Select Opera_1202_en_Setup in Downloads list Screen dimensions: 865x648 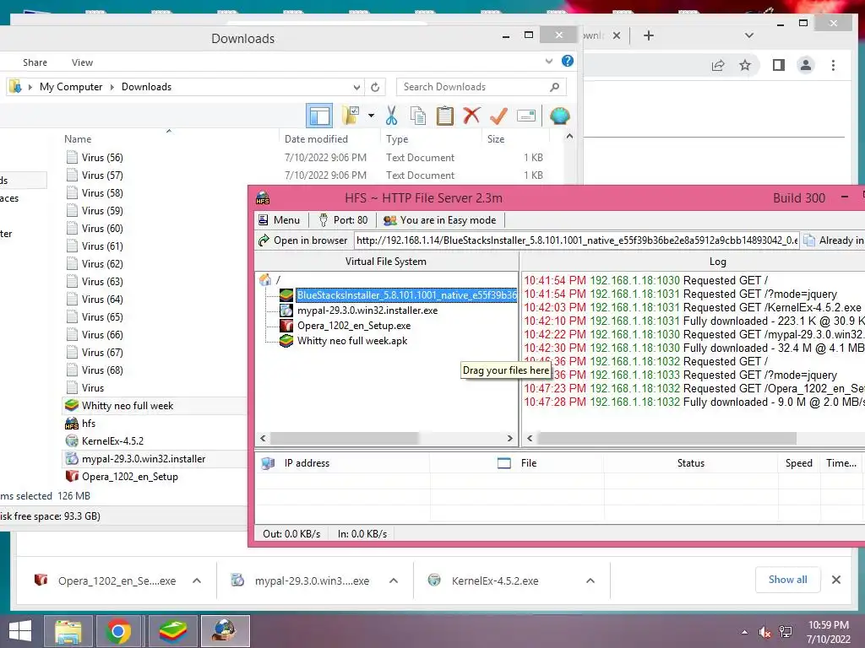point(129,477)
